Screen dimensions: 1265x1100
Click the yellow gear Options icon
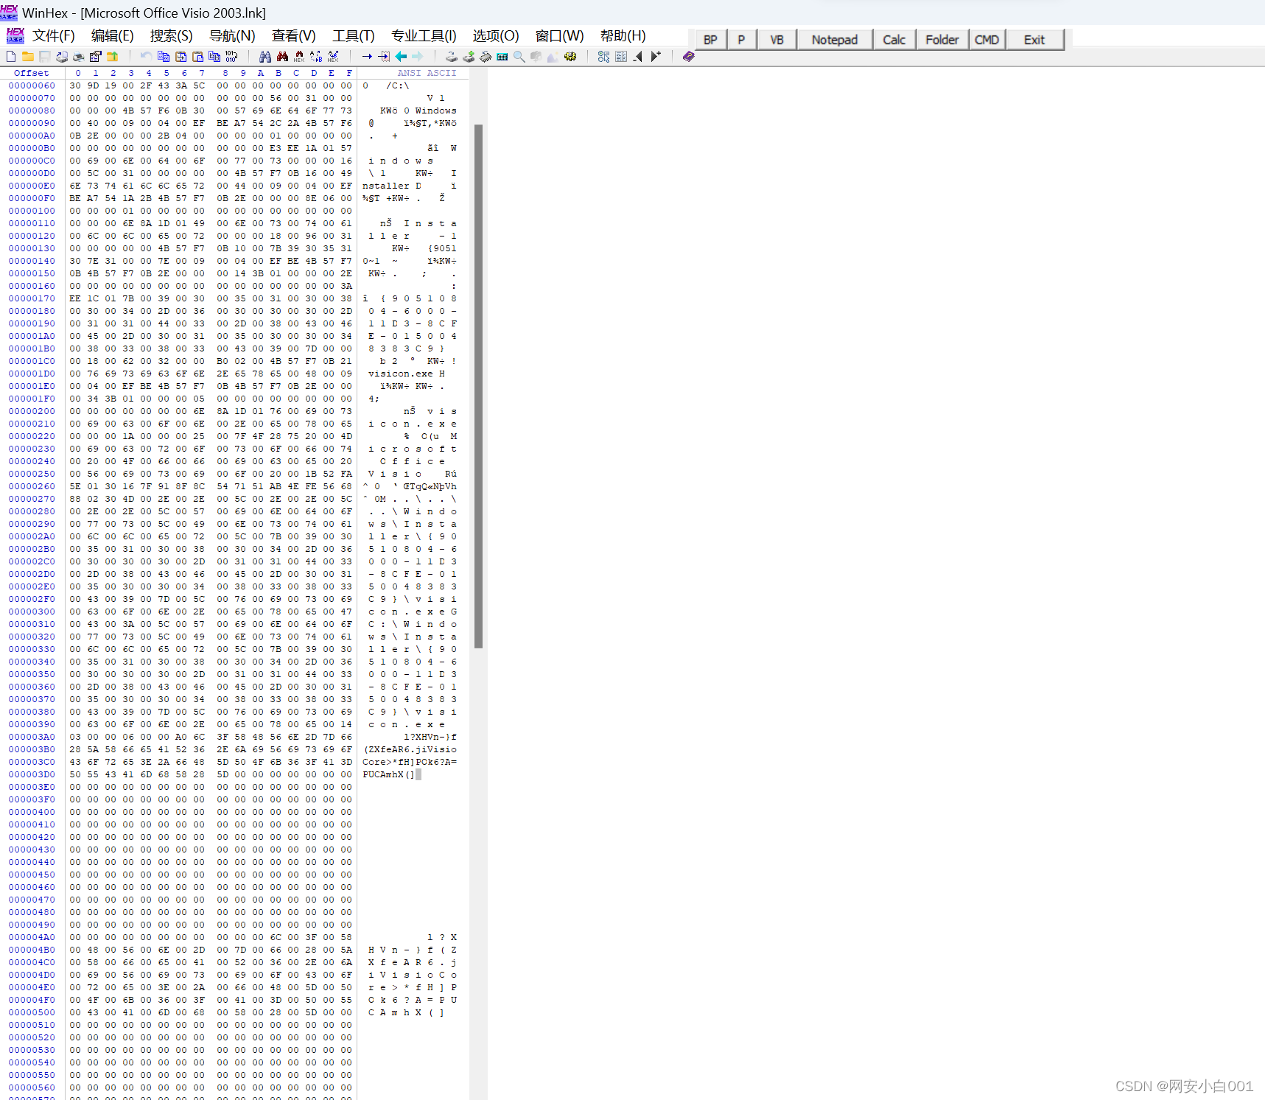point(570,57)
